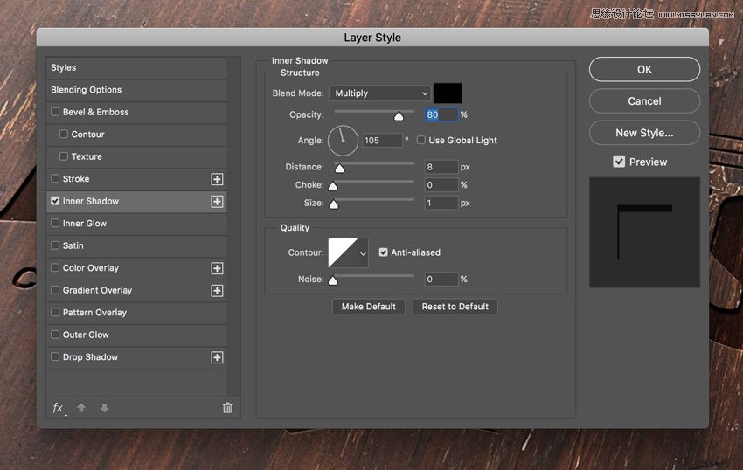Viewport: 743px width, 470px height.
Task: Uncheck the Preview checkbox
Action: point(619,162)
